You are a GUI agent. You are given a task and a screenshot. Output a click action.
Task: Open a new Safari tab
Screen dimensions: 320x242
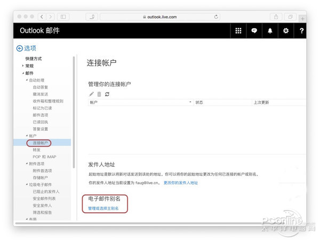tap(302, 19)
